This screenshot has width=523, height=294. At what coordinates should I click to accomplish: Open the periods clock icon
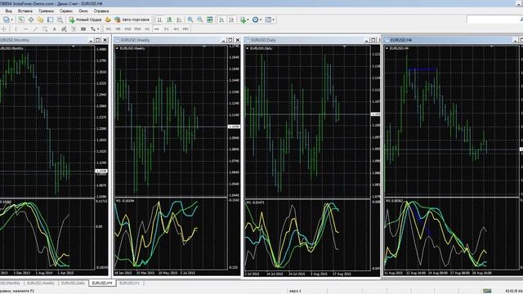click(255, 20)
